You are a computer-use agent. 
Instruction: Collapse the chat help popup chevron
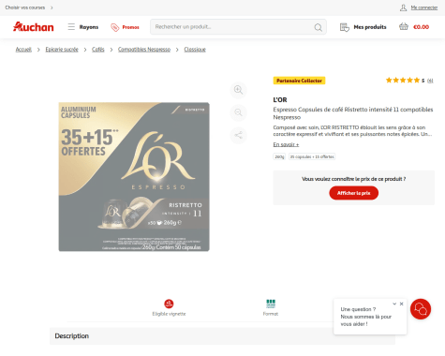point(394,304)
